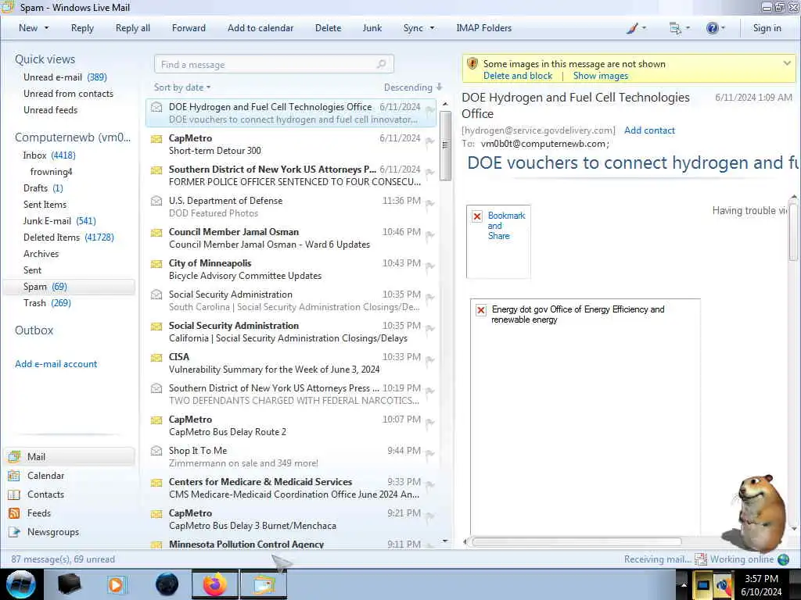Click the paintbrush colorizer icon in toolbar
801x600 pixels.
tap(632, 28)
